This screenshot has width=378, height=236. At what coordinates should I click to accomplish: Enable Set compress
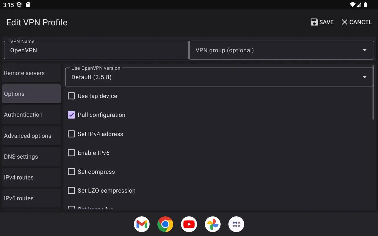coord(71,171)
